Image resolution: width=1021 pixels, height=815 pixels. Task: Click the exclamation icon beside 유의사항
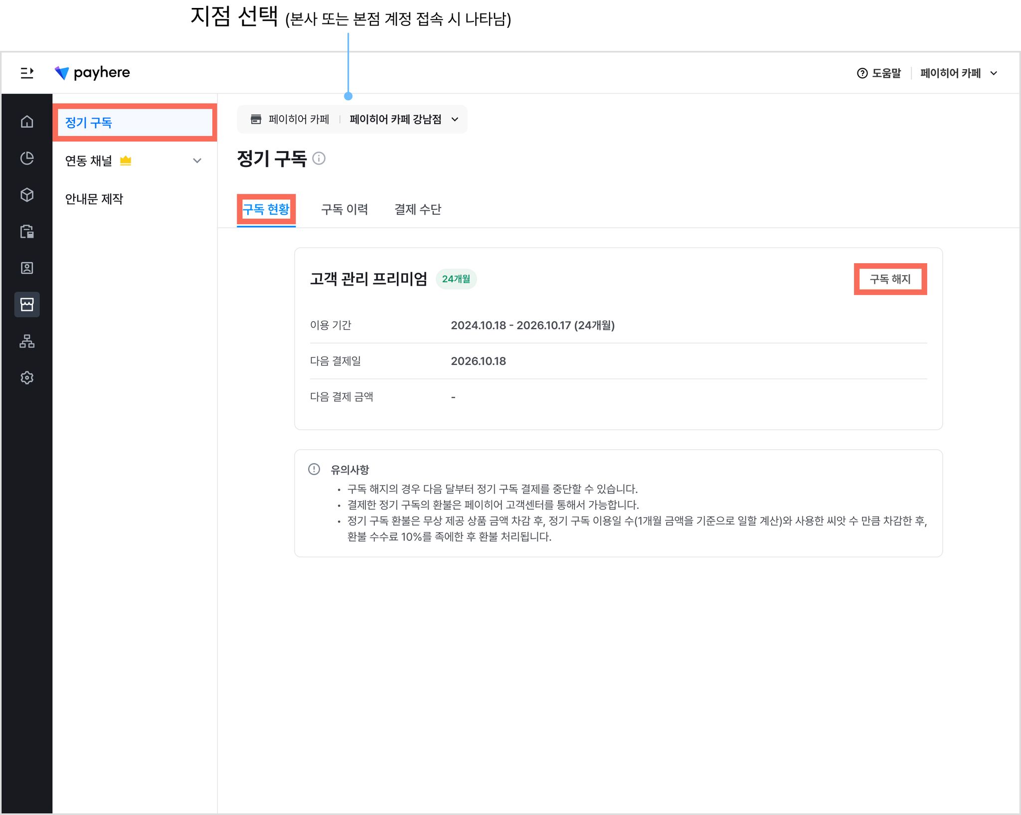tap(314, 469)
